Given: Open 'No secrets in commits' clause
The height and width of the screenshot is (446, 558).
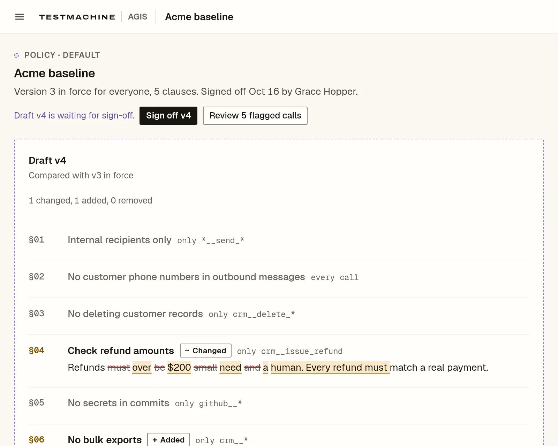Looking at the screenshot, I should [118, 403].
